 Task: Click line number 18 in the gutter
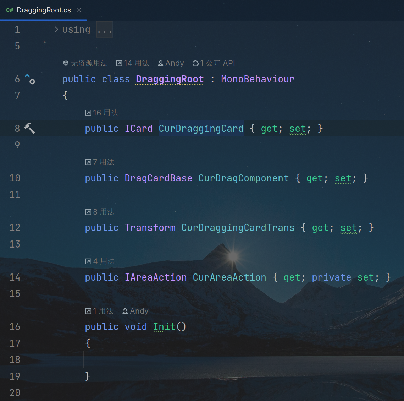15,359
